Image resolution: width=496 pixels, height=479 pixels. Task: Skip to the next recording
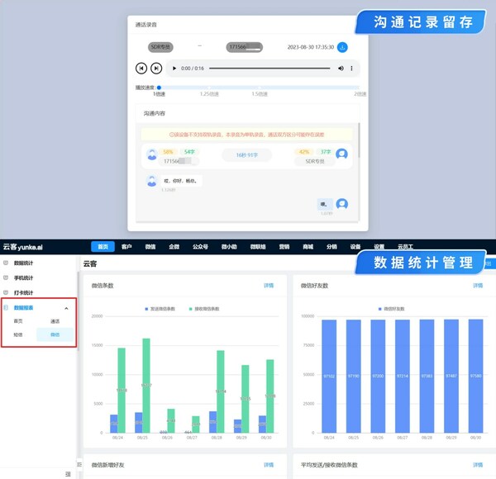(x=156, y=68)
